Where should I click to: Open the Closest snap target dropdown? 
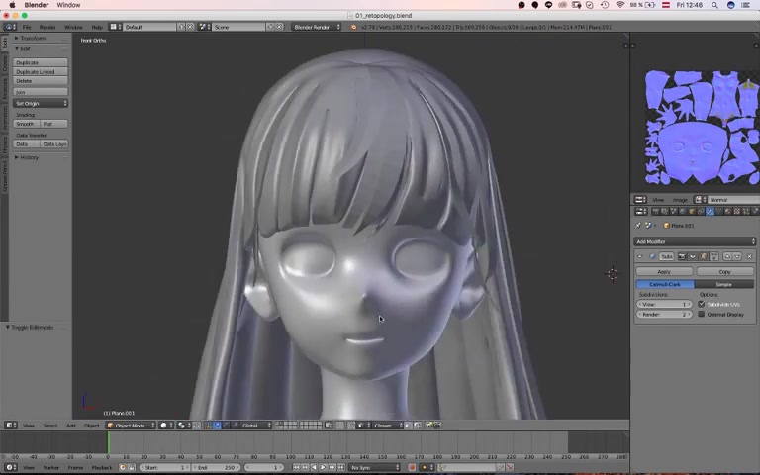point(387,426)
